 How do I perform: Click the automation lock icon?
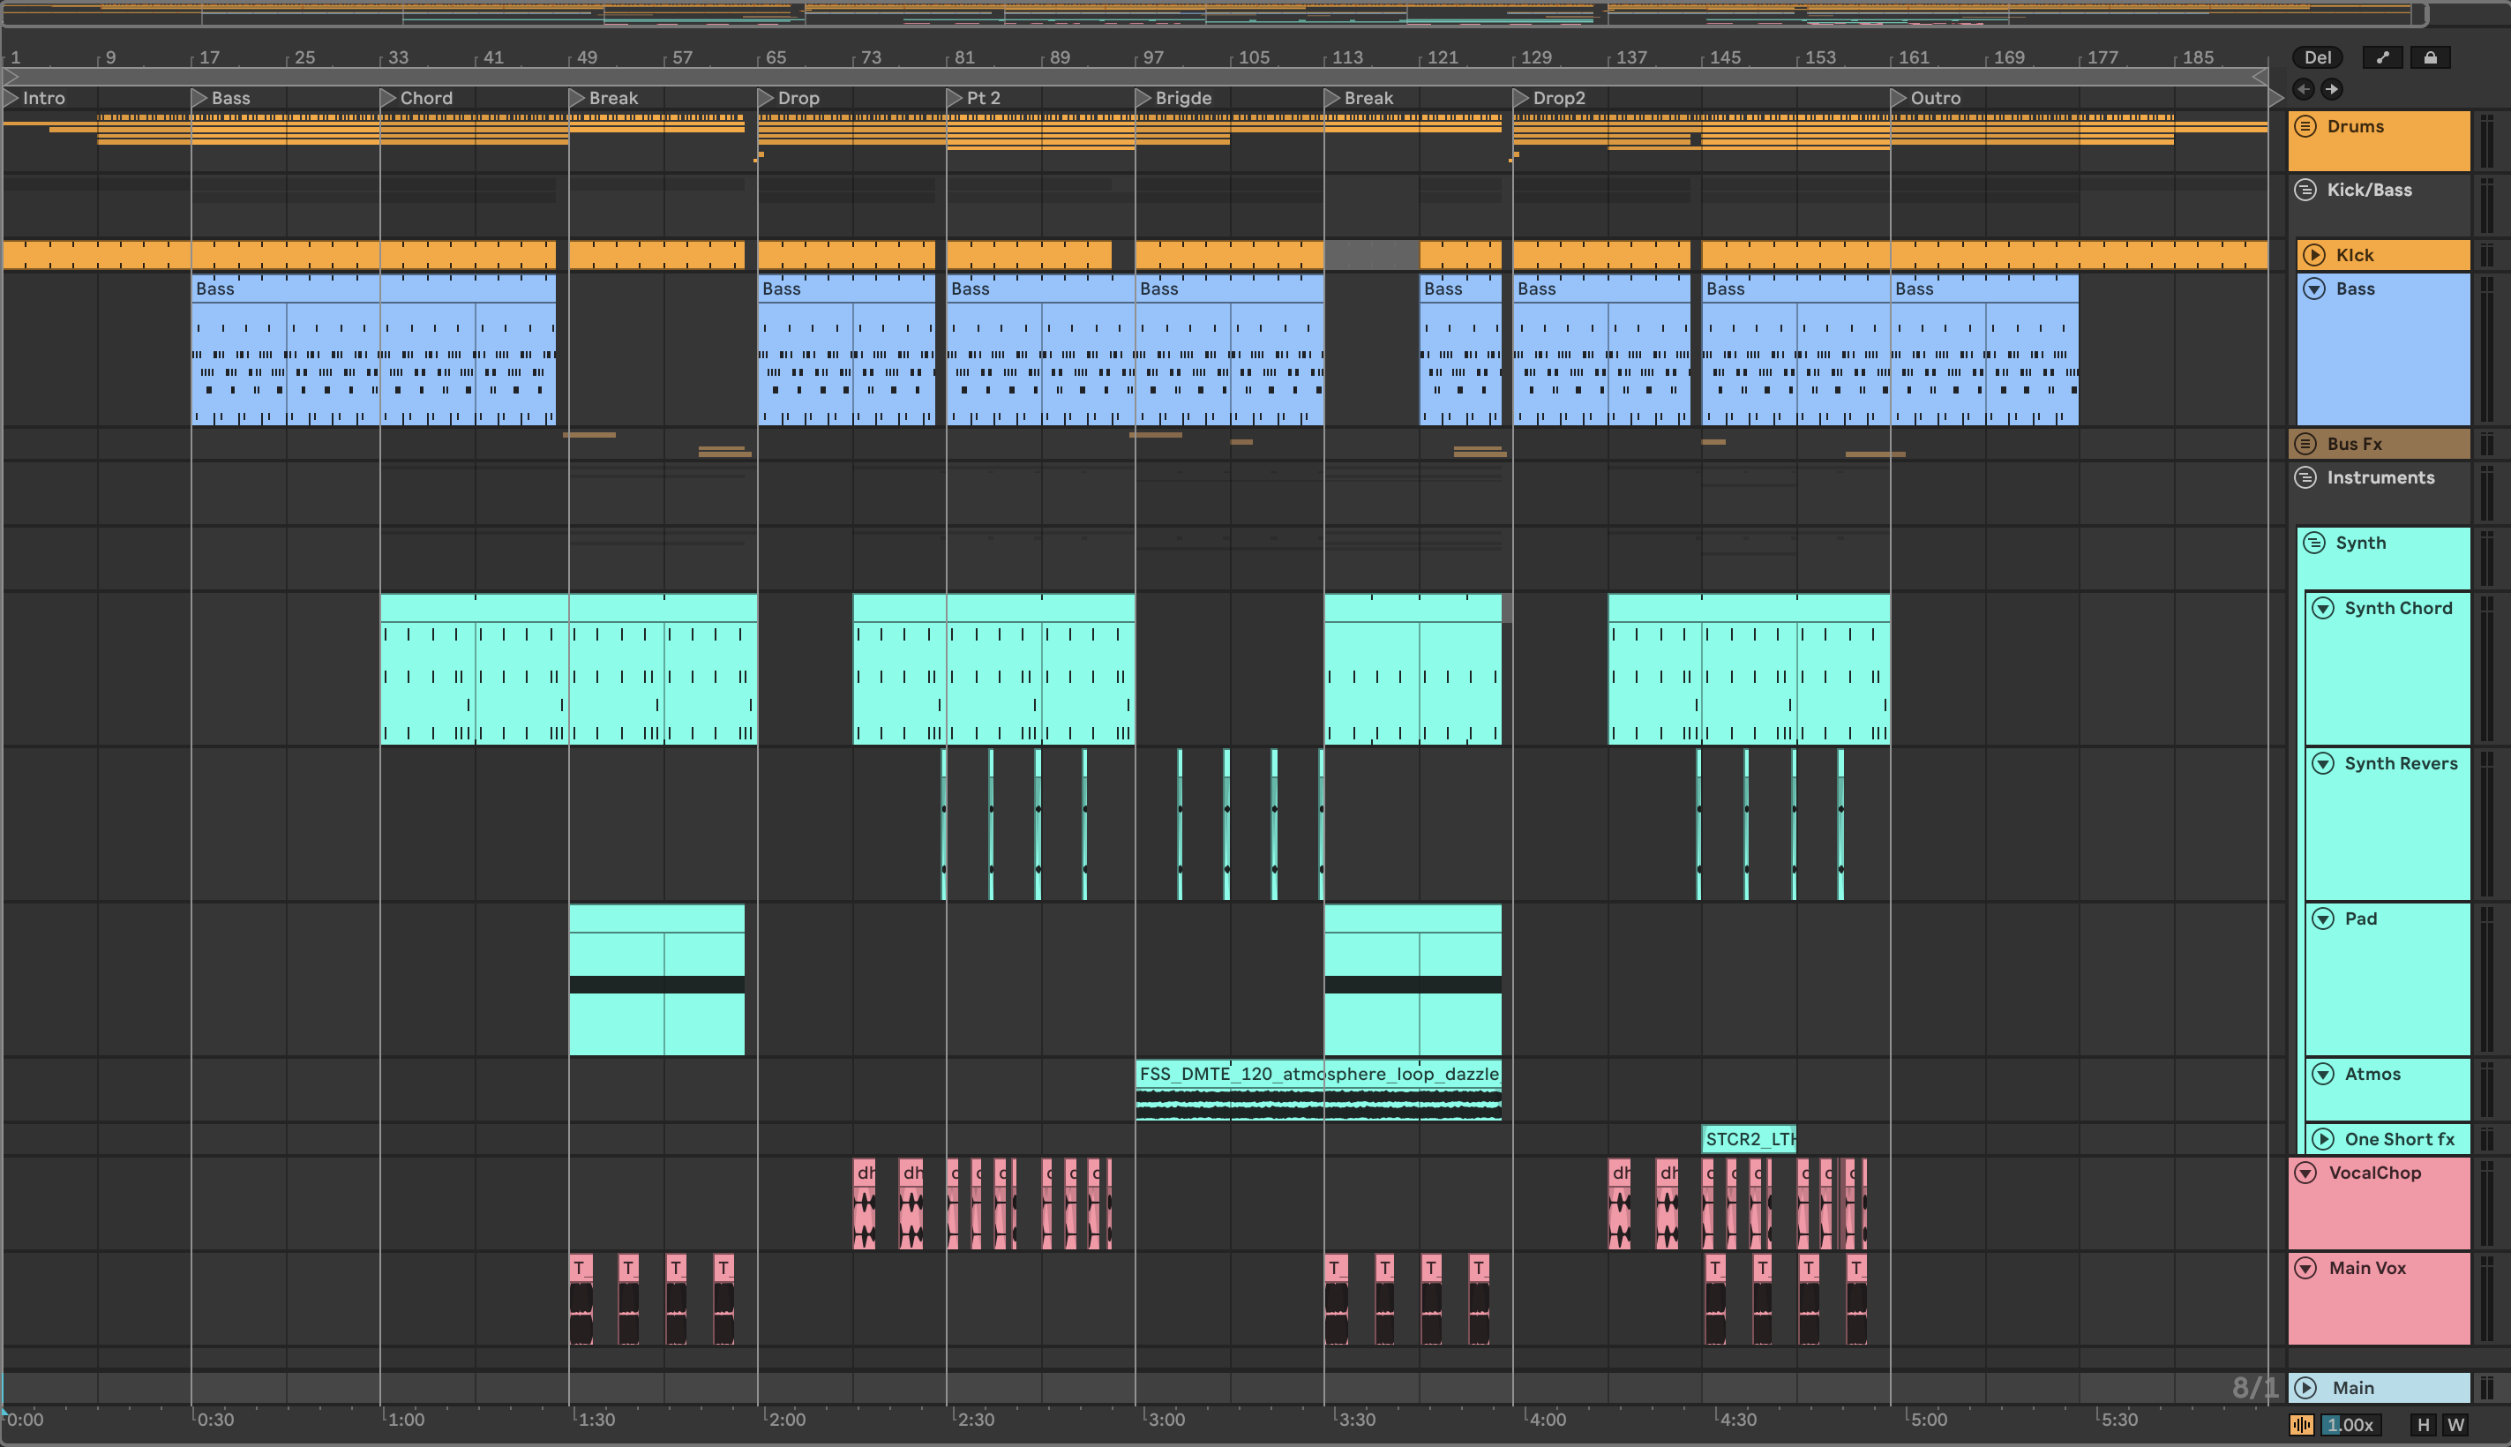pyautogui.click(x=2430, y=57)
